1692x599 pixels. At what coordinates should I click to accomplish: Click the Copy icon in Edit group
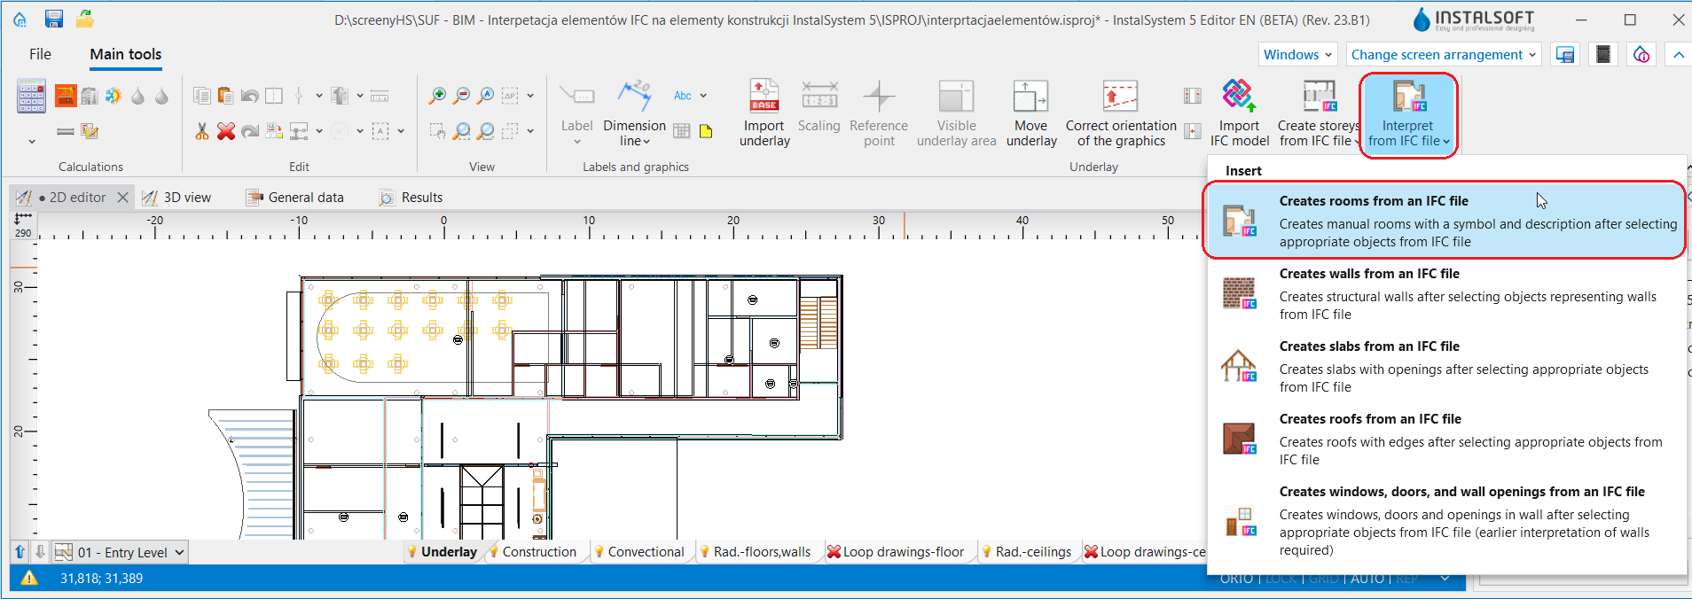click(x=202, y=96)
